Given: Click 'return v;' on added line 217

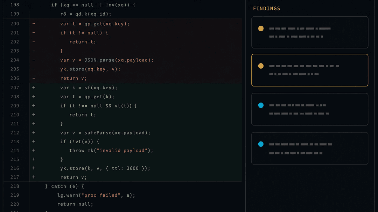Looking at the screenshot, I should [73, 177].
